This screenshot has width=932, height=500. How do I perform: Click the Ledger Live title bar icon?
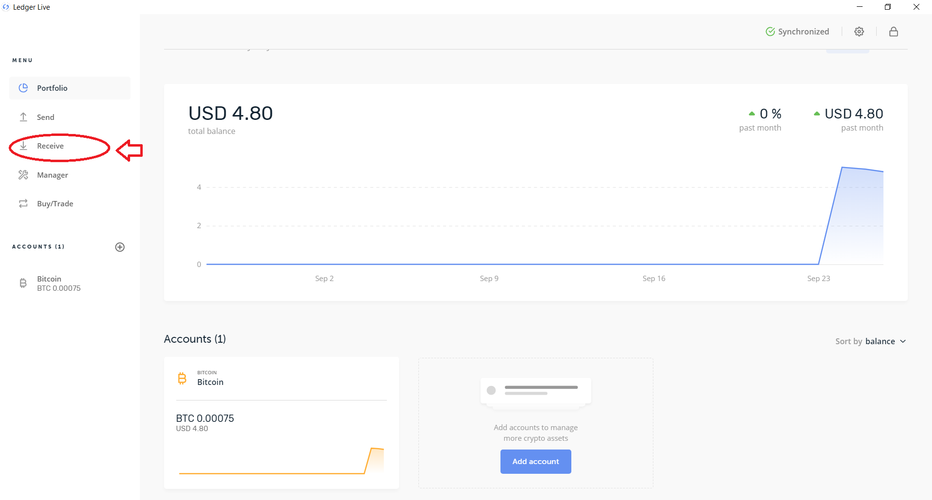pos(6,7)
